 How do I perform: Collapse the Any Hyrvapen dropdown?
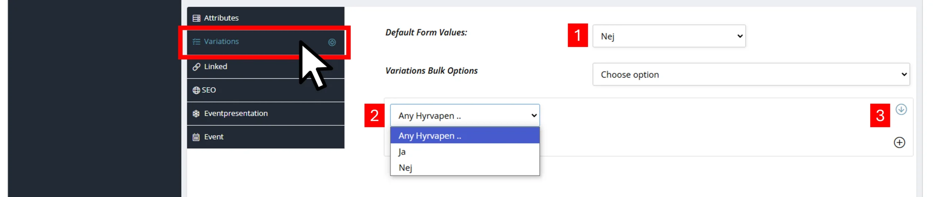[465, 116]
